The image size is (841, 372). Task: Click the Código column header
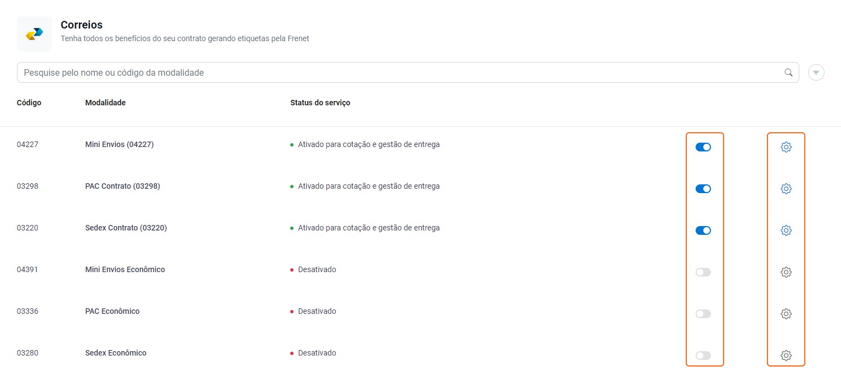click(x=29, y=103)
